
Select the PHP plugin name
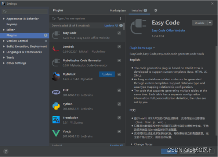[66, 90]
